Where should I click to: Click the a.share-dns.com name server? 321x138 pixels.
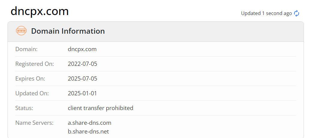[89, 123]
